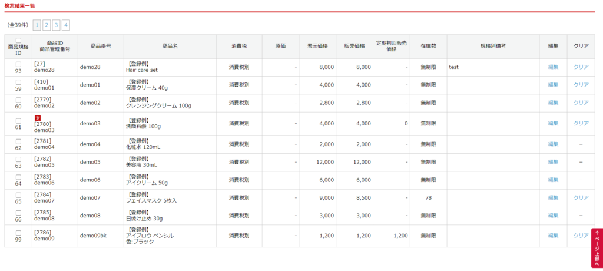Jump to results page 4
This screenshot has height=271, width=603.
click(65, 25)
